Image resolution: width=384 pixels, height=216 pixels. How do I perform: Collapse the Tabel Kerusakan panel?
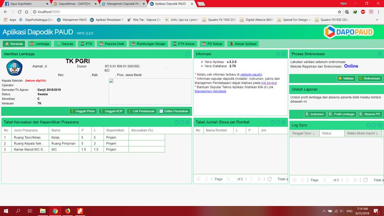(x=176, y=122)
